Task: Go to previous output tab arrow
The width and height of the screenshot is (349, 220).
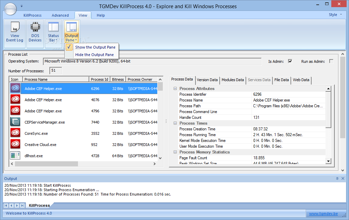Action: coord(11,205)
